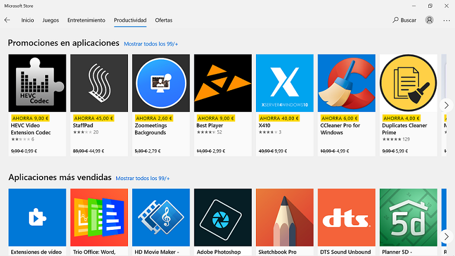
Task: Click 'Duplicates Cleaner Prime' title text
Action: click(x=405, y=129)
